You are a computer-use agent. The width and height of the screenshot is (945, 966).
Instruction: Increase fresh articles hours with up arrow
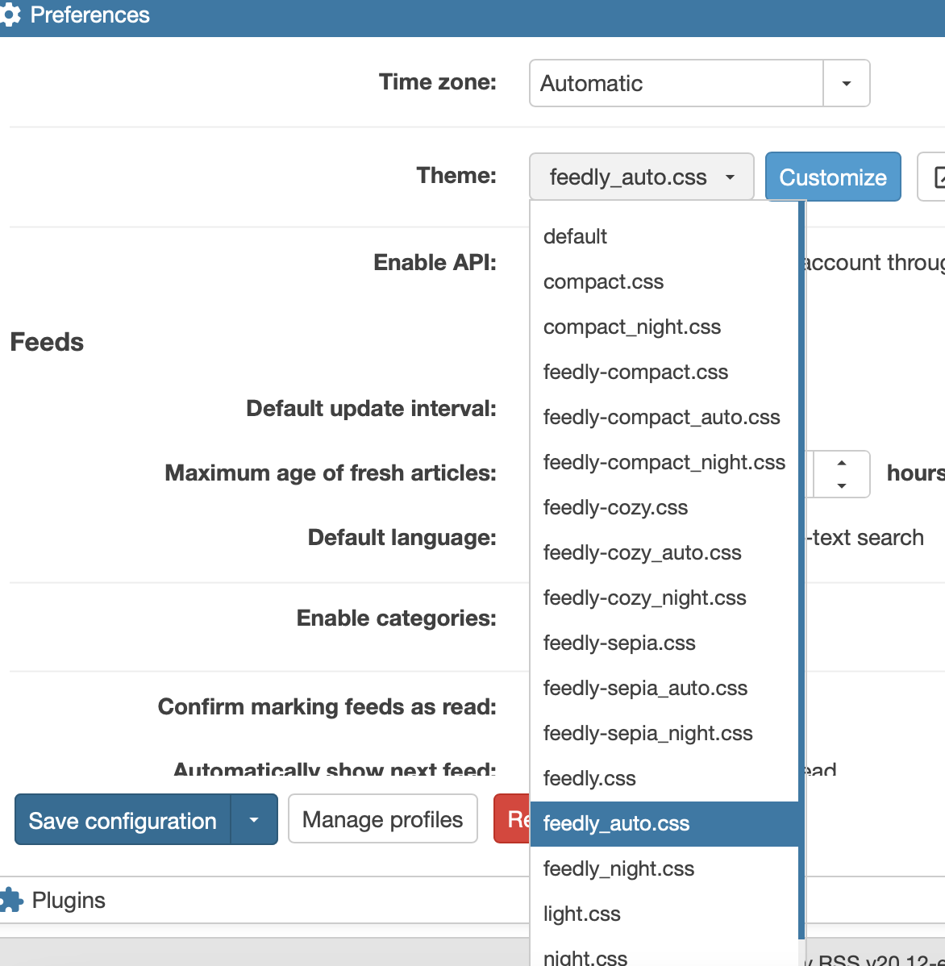(x=842, y=463)
